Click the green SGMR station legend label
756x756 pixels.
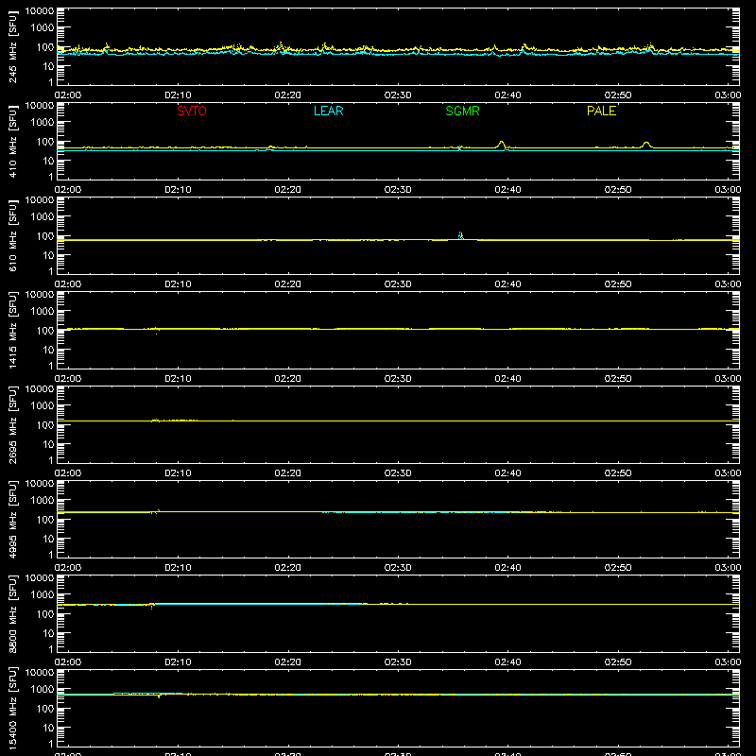[x=462, y=111]
